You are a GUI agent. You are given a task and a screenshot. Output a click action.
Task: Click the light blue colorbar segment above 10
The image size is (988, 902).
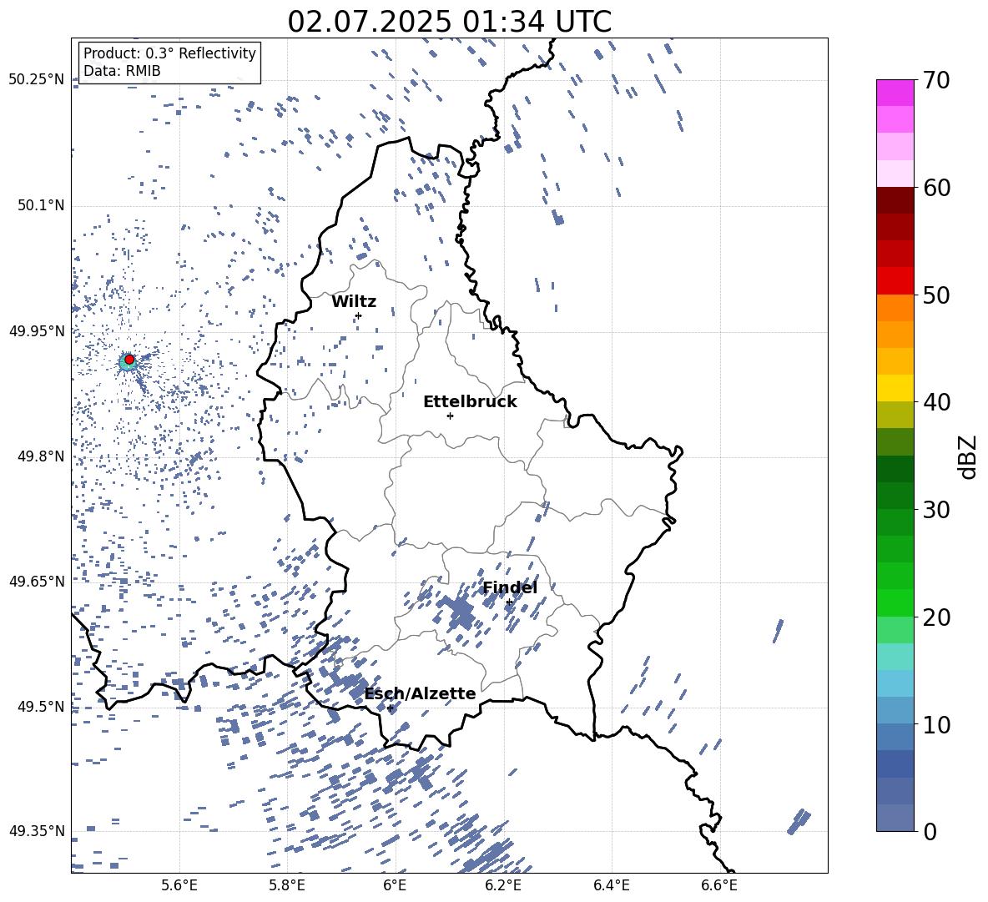tap(895, 683)
